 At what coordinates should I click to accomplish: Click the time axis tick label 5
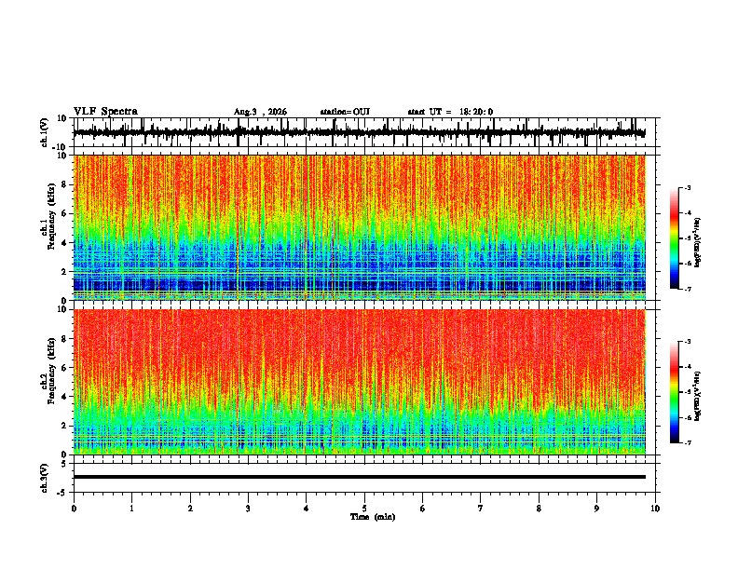click(364, 509)
